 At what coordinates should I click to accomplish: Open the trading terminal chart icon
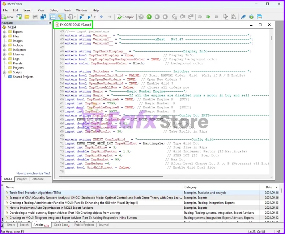point(259,17)
